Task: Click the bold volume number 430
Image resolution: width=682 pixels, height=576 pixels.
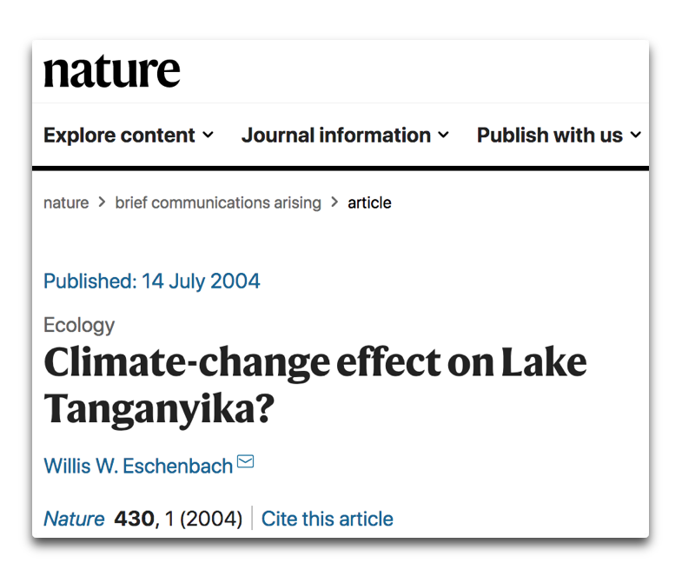Action: (133, 519)
